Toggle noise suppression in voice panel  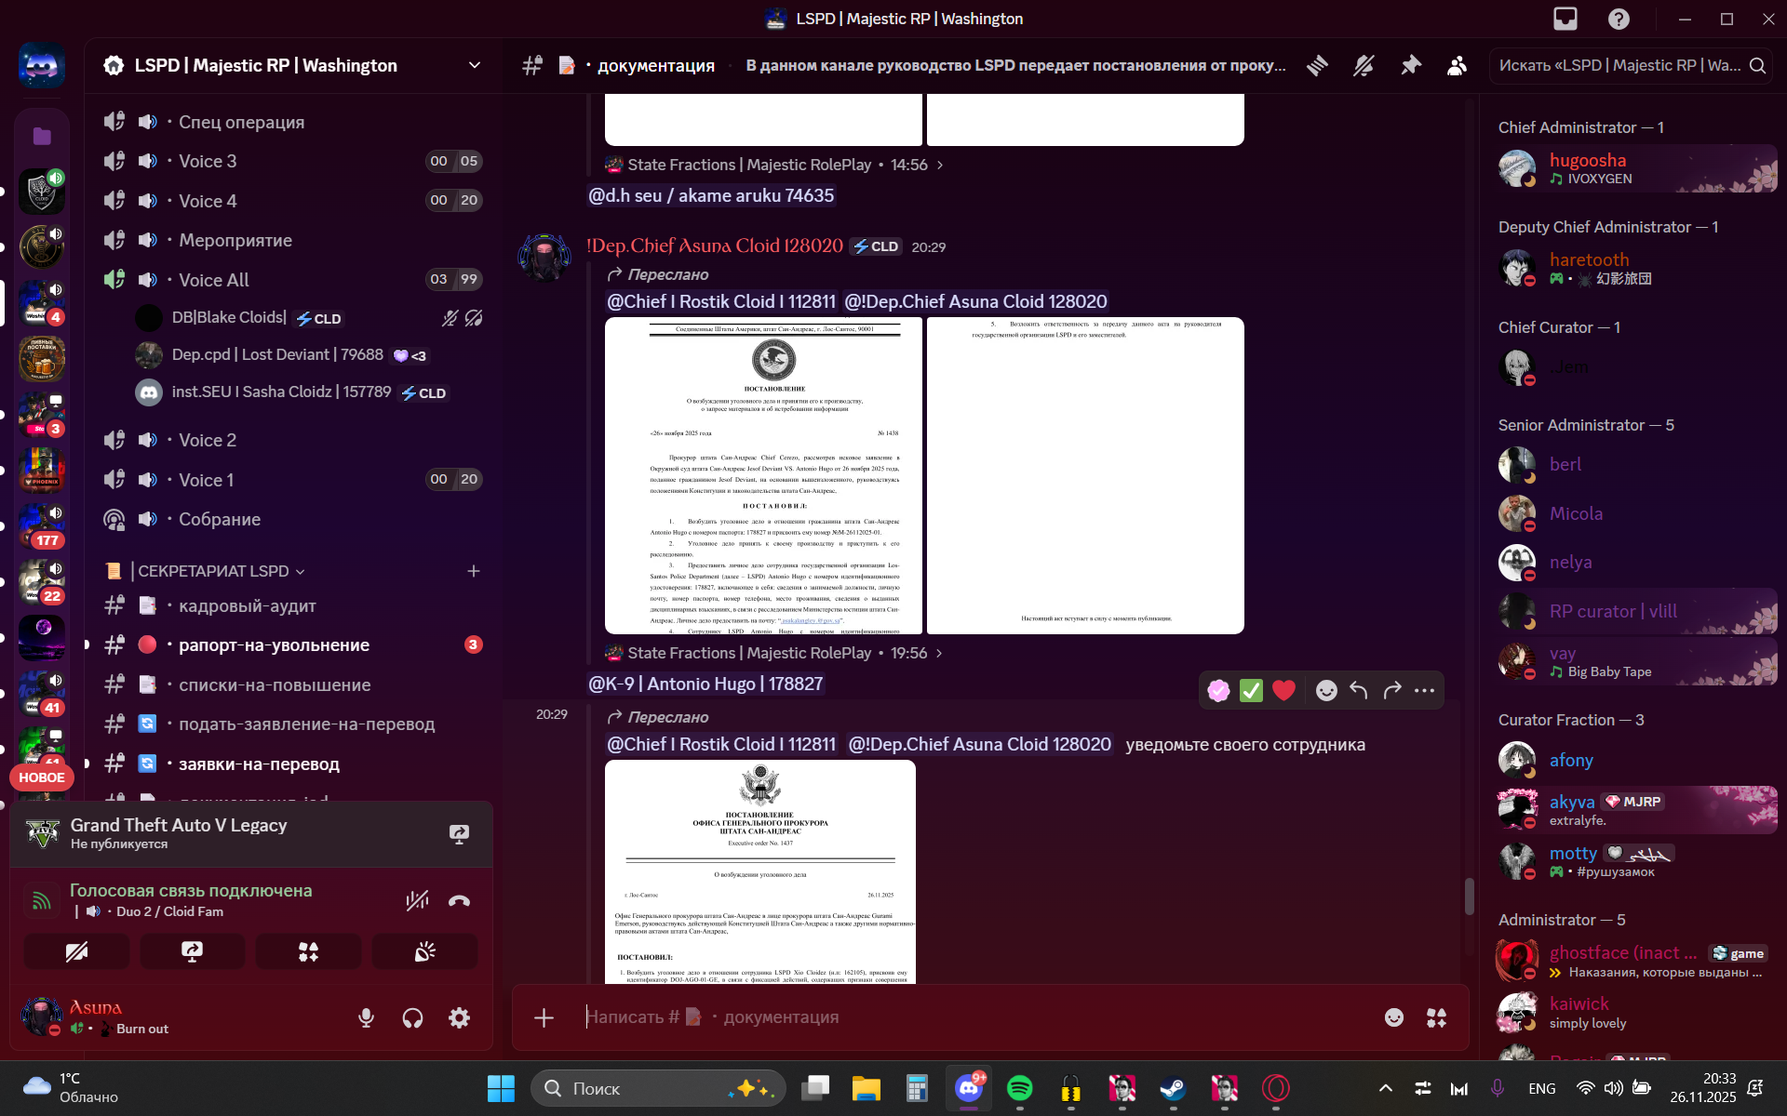[417, 900]
